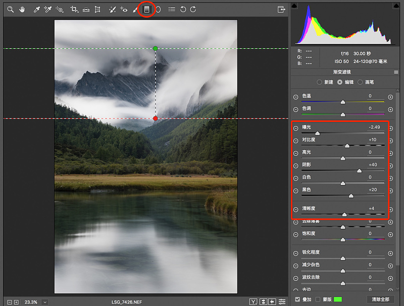Viewport: 404px width, 306px height.
Task: Toggle shadow clipping warning on histogram
Action: 294,6
